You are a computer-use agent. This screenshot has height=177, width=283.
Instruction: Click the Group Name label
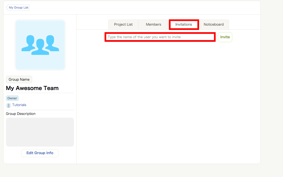19,79
